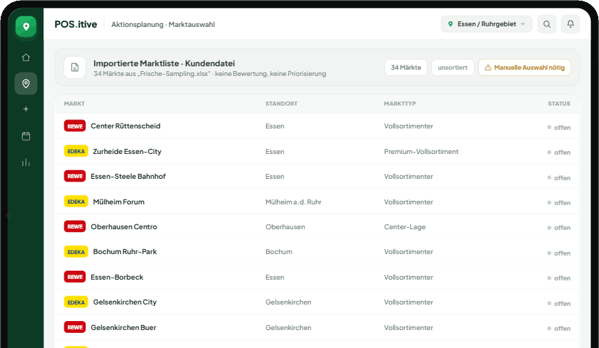599x348 pixels.
Task: Click offen status of Essen-Borbeck
Action: [x=559, y=278]
